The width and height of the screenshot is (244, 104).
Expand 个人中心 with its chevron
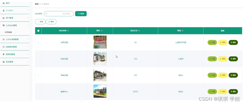coord(28,10)
